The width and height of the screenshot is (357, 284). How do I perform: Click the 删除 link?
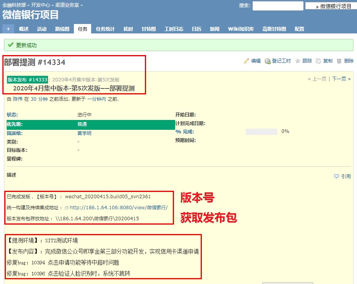point(349,61)
